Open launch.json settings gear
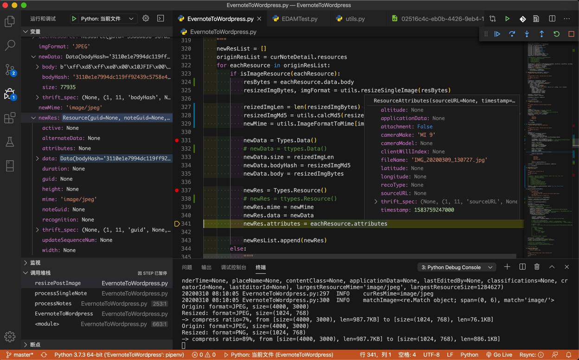This screenshot has width=579, height=360. click(x=146, y=19)
